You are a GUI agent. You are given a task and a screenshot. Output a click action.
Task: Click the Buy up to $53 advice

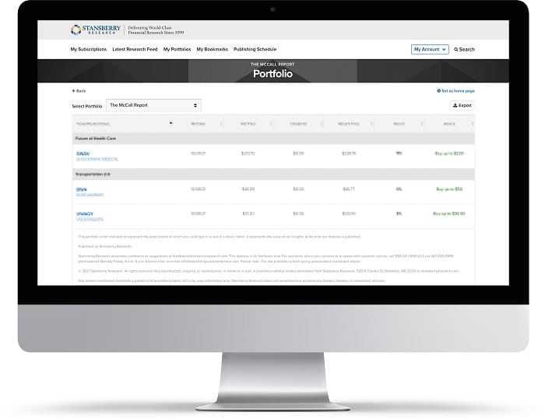point(449,189)
